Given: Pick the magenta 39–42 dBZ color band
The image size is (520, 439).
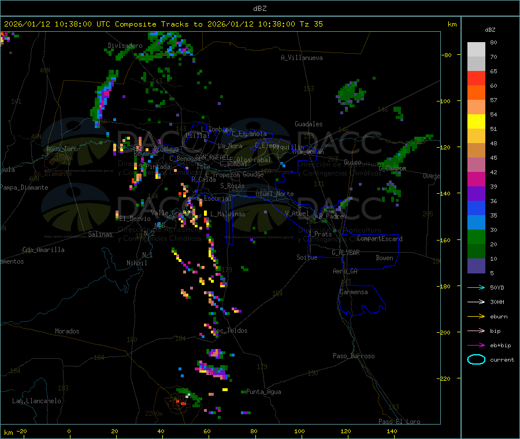Looking at the screenshot, I should [476, 179].
